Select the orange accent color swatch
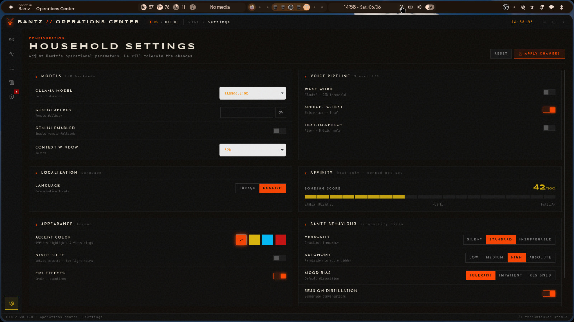The image size is (574, 322). (x=241, y=240)
